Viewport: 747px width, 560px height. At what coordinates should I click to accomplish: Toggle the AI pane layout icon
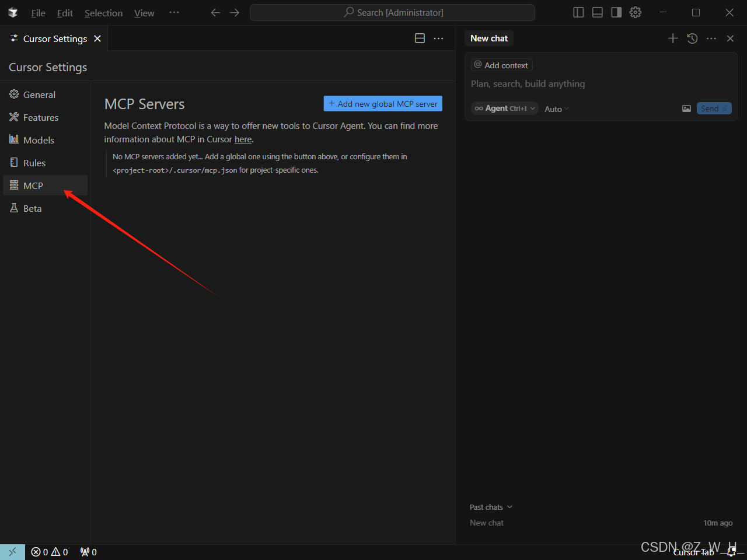pos(616,12)
